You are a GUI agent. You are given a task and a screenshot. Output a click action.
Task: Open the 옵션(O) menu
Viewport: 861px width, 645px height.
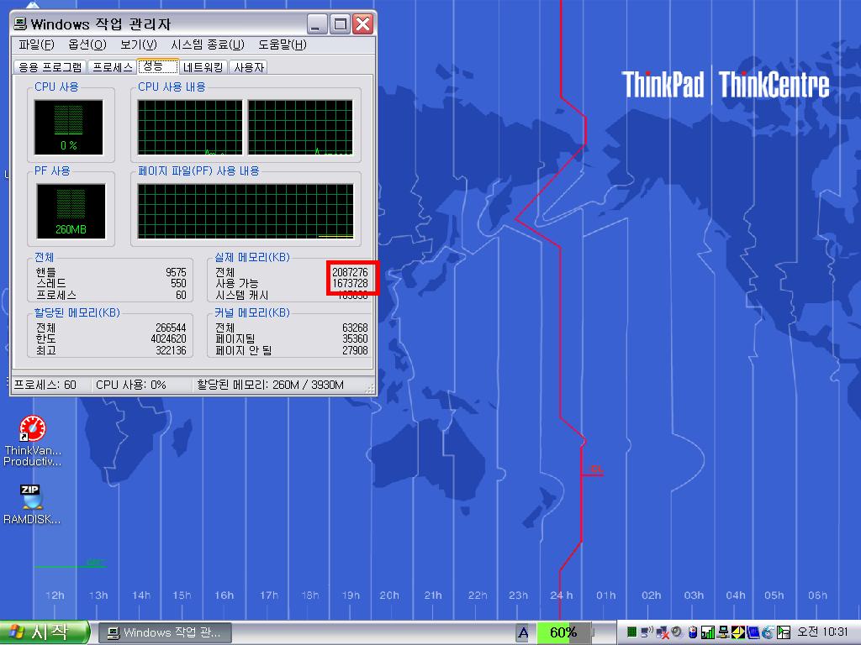87,45
